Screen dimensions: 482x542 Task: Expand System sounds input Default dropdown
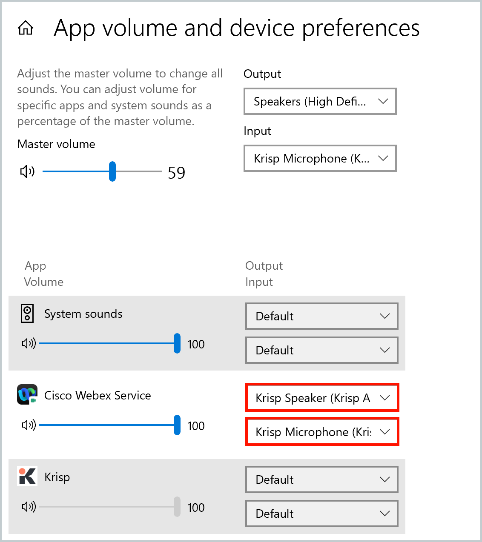pos(322,350)
